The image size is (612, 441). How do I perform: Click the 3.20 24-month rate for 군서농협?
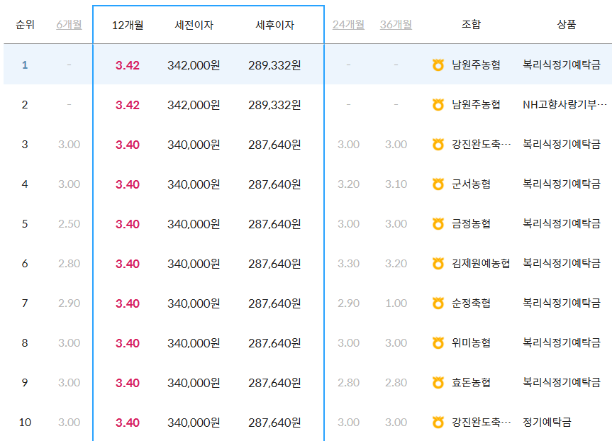348,184
